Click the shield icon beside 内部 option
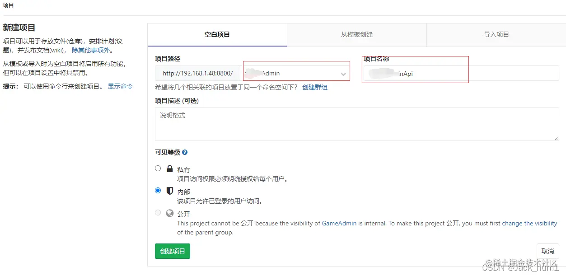The height and width of the screenshot is (276, 566). pos(169,190)
